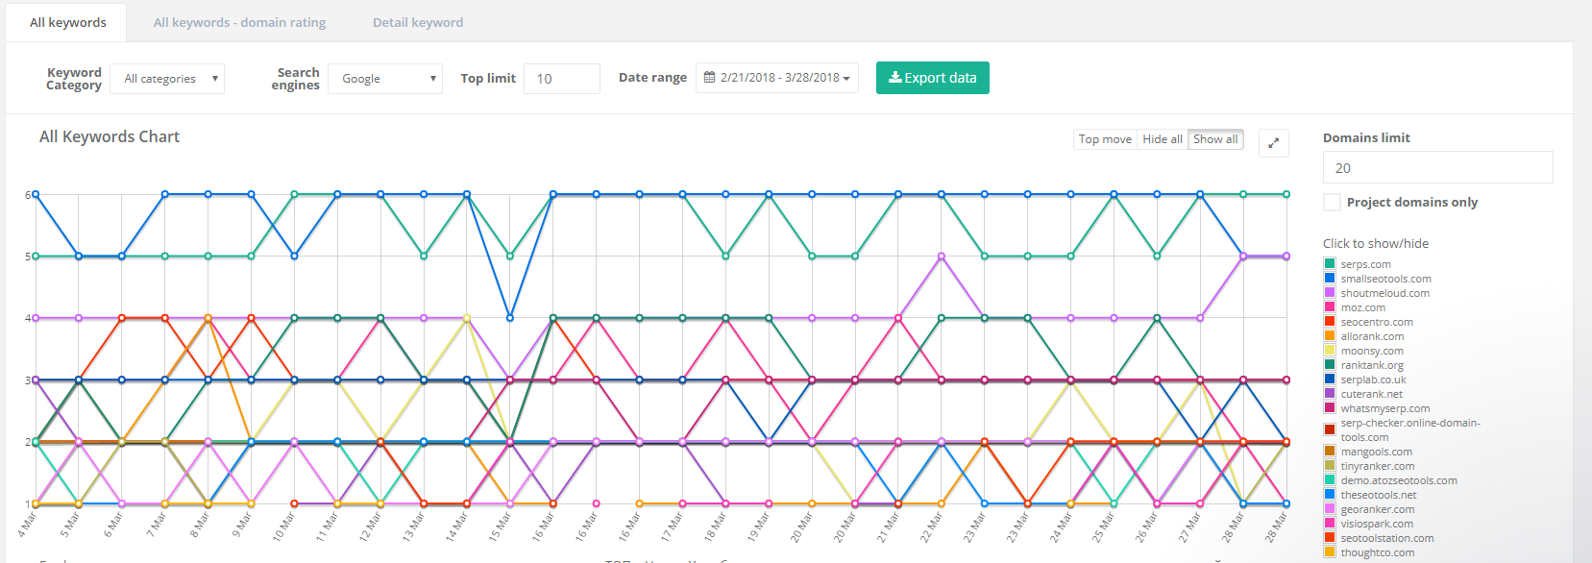This screenshot has width=1592, height=563.
Task: Open the Keyword Category dropdown
Action: click(x=167, y=79)
